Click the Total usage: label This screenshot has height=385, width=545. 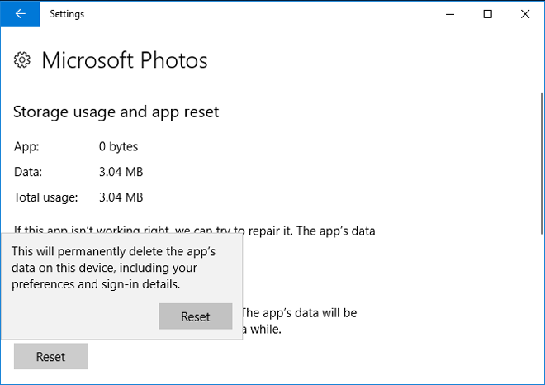tap(46, 197)
